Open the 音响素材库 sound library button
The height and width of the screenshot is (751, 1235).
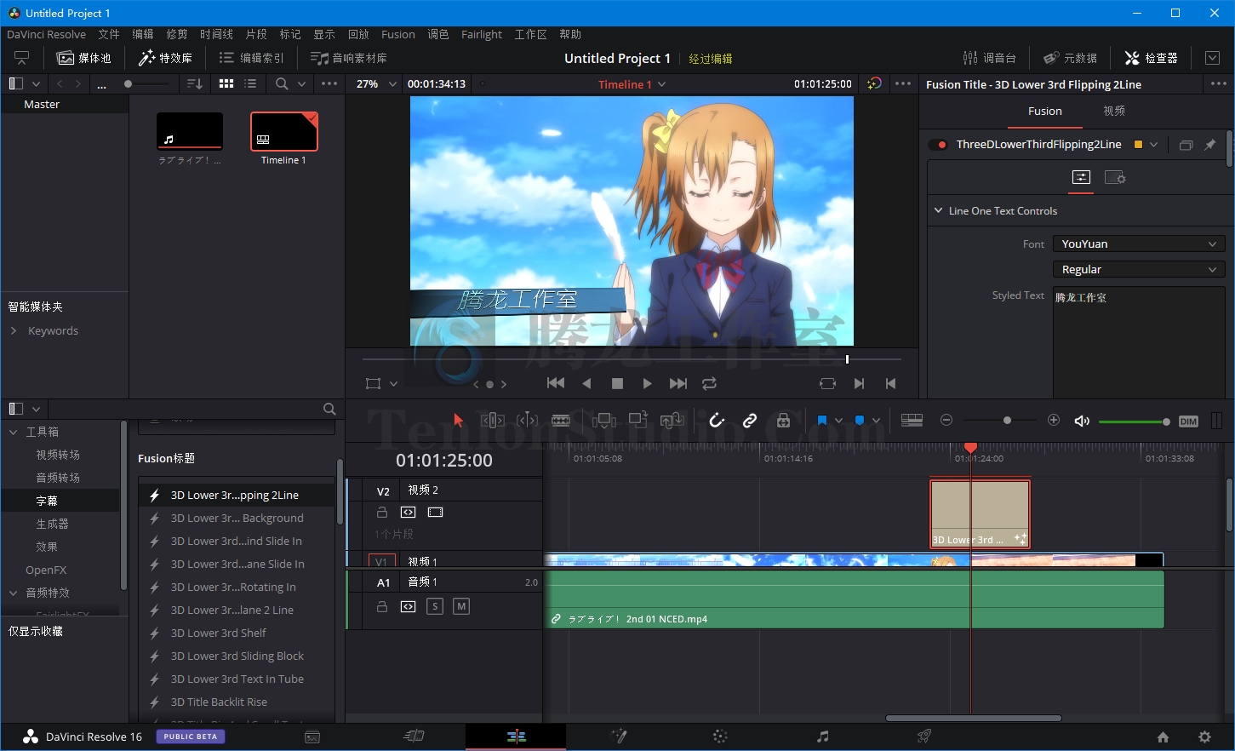pyautogui.click(x=349, y=58)
